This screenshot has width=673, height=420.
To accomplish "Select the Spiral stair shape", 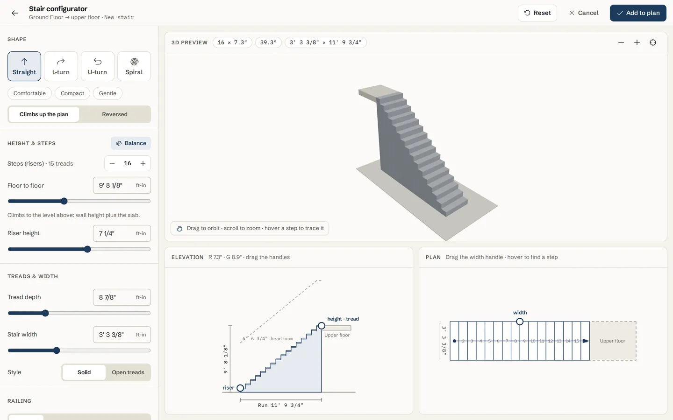I will tap(134, 66).
